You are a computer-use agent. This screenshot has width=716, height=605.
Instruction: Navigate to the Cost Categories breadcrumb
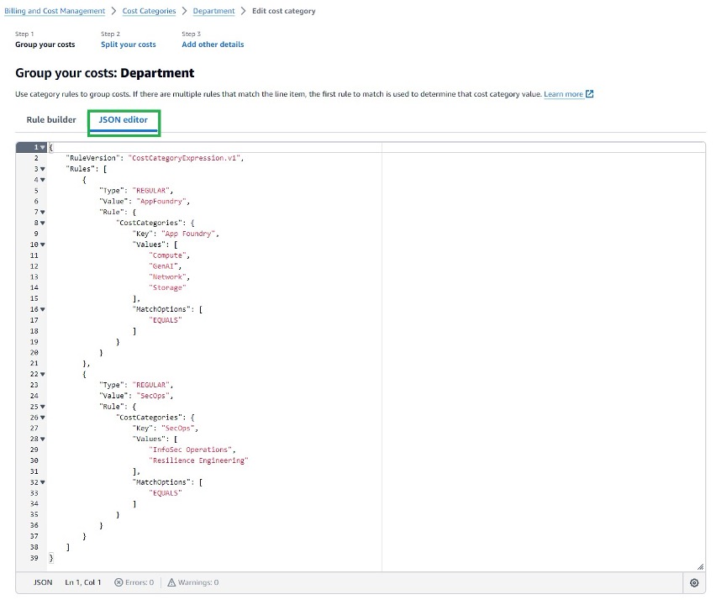[149, 11]
